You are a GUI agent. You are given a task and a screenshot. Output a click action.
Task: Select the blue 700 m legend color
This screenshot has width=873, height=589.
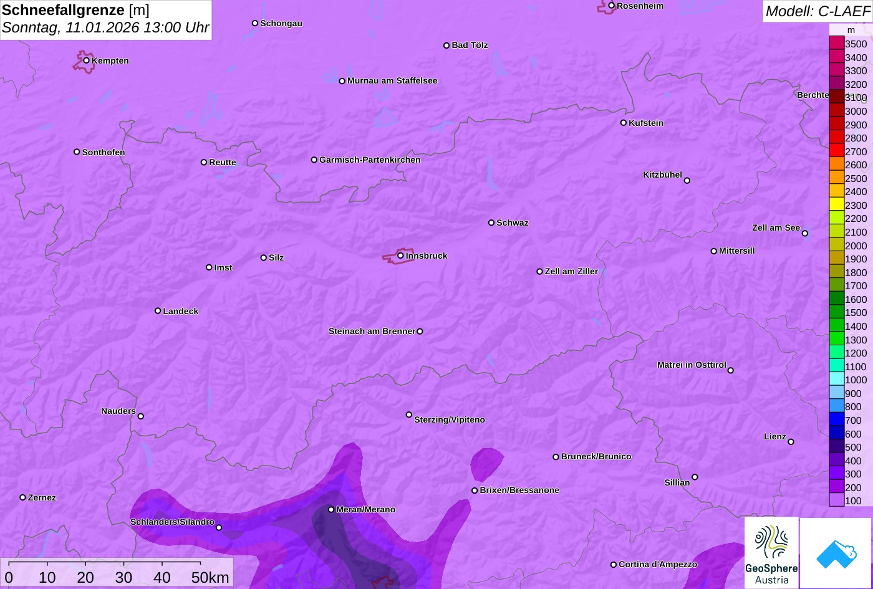click(x=836, y=419)
